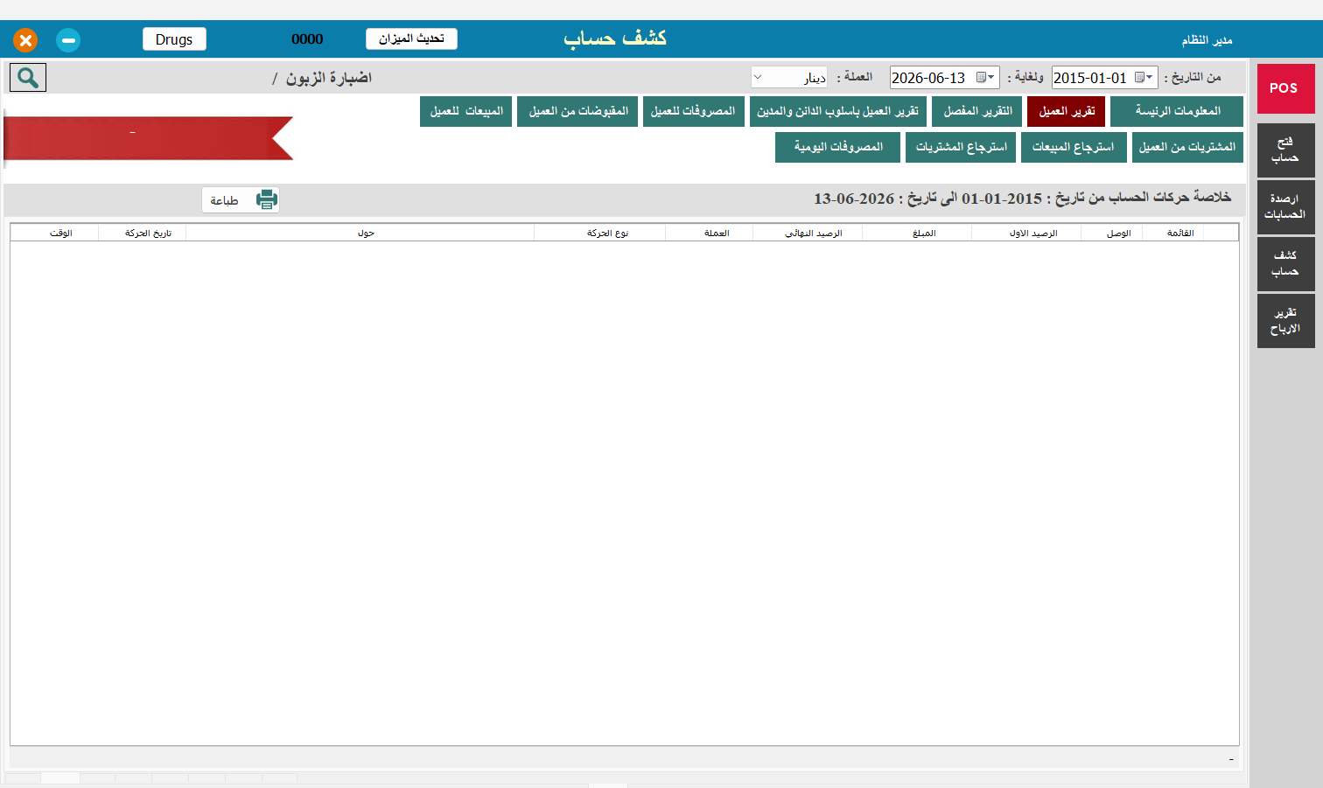Select the تقرير العميل tab
1323x788 pixels.
[1066, 111]
